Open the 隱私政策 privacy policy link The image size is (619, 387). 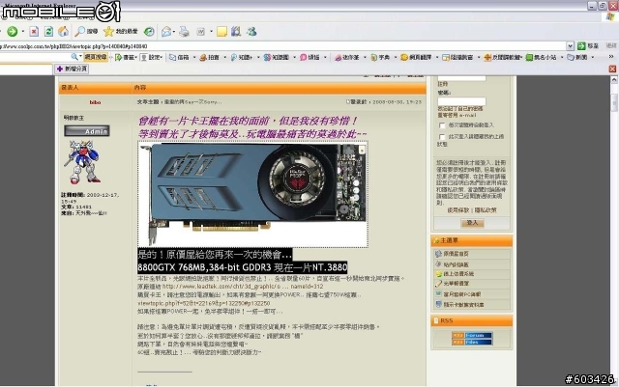tap(486, 210)
